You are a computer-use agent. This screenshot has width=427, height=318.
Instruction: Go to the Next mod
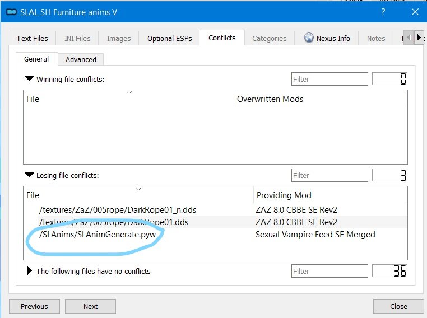click(90, 307)
